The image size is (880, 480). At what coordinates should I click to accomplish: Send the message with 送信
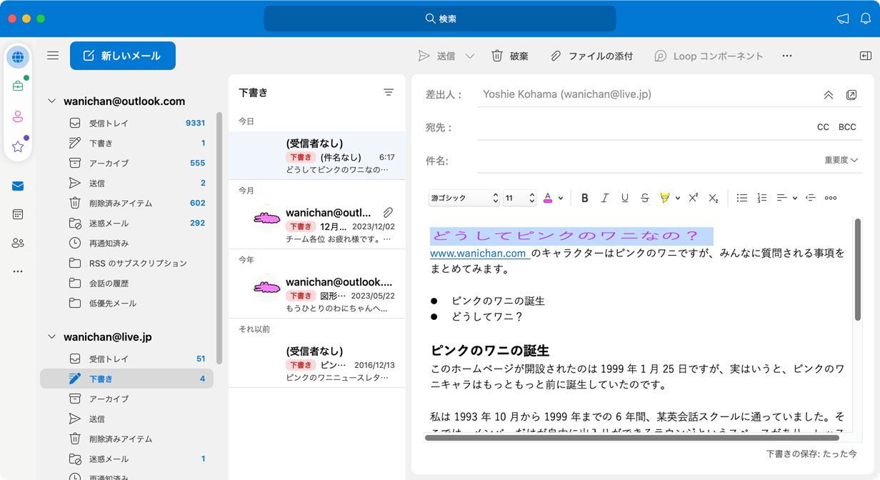pos(436,56)
